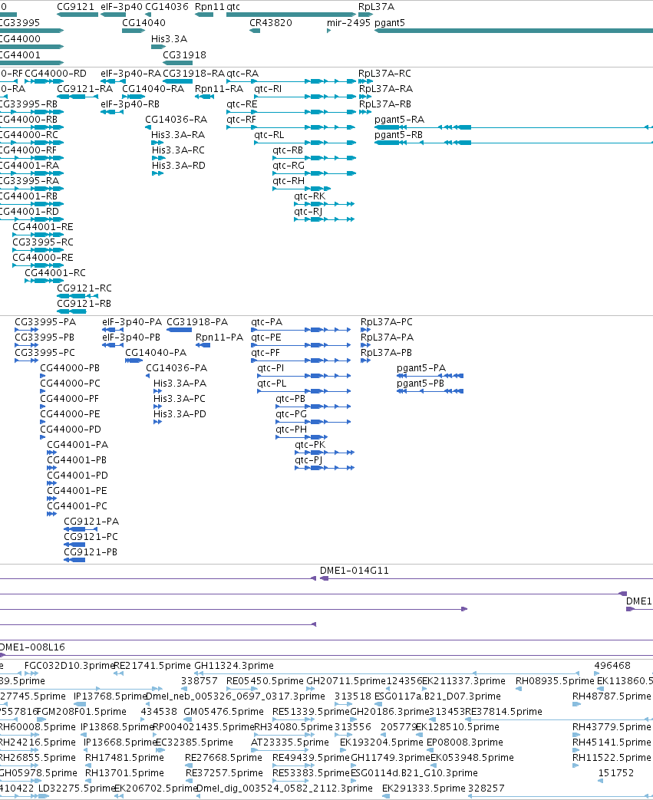Click the CG31918 gene bar
The width and height of the screenshot is (653, 800).
(178, 63)
